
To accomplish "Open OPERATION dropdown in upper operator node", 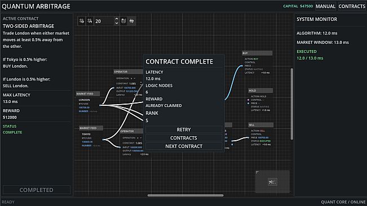I will pos(133,78).
